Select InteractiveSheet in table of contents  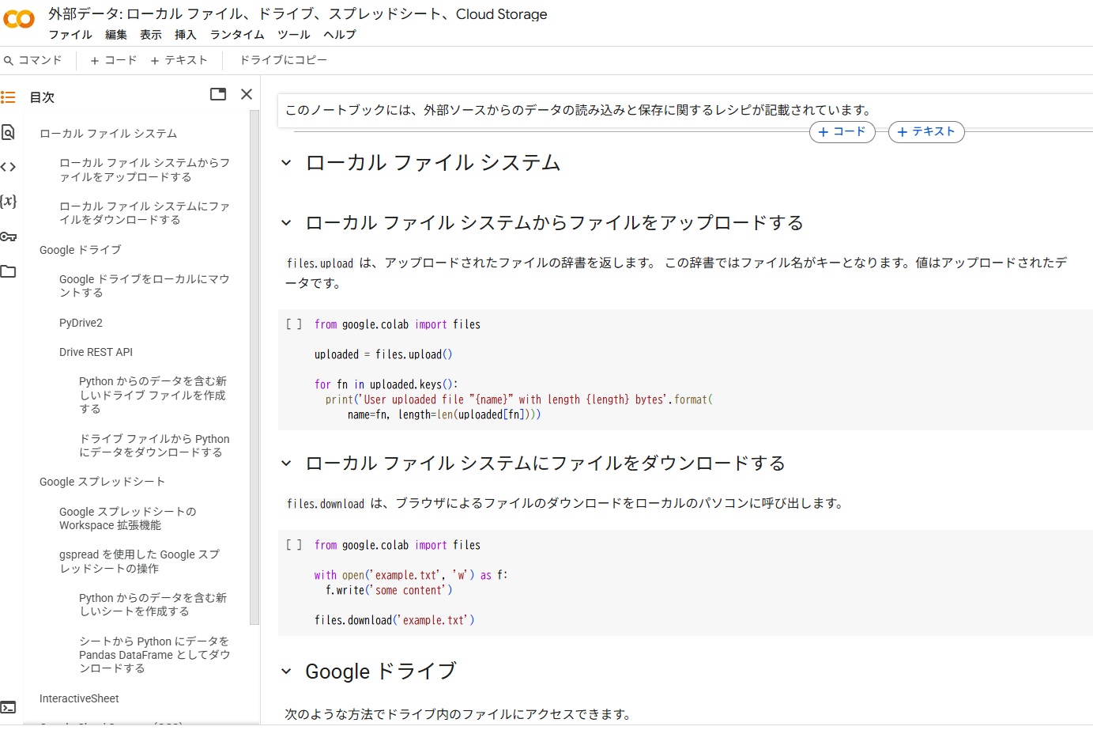coord(79,698)
